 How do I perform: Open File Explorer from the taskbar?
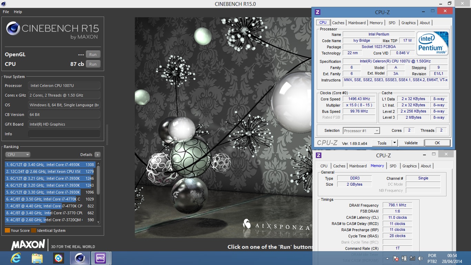(37, 258)
